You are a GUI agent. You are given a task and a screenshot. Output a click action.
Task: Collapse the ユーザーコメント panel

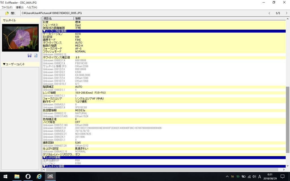(14, 64)
